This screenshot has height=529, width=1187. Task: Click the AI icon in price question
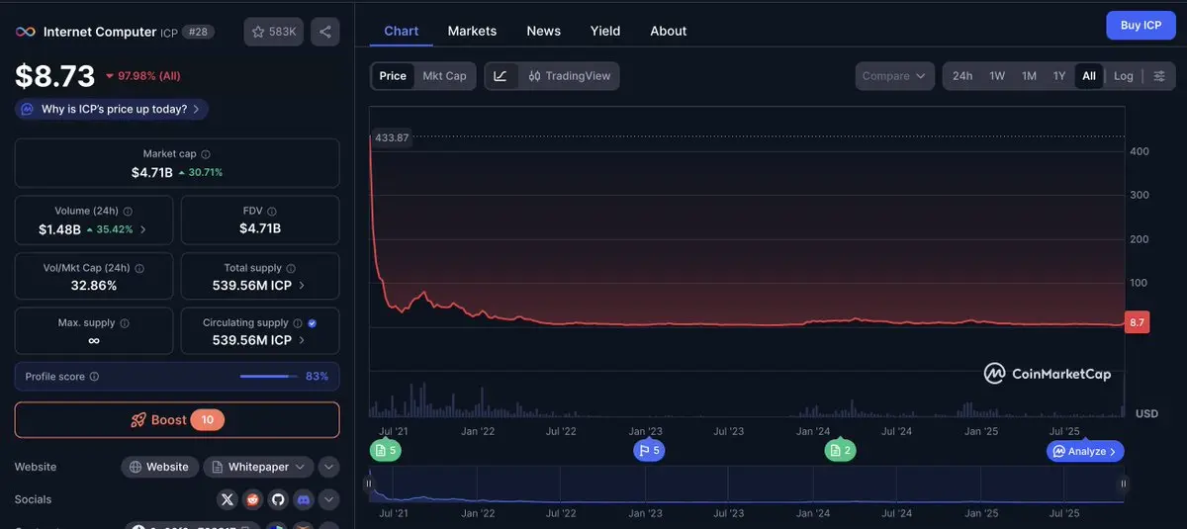tap(28, 109)
